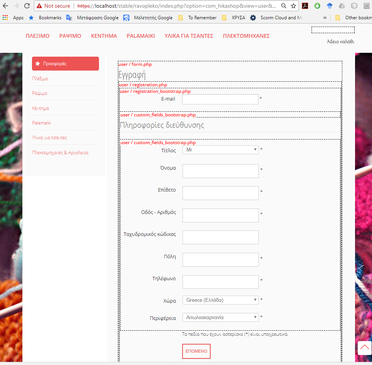Open the Πλέξιμο sidebar link
The width and height of the screenshot is (372, 365).
(40, 79)
